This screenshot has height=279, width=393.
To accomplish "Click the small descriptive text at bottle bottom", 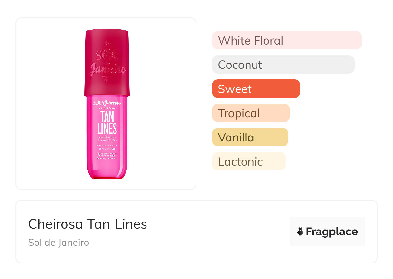I will 107,156.
